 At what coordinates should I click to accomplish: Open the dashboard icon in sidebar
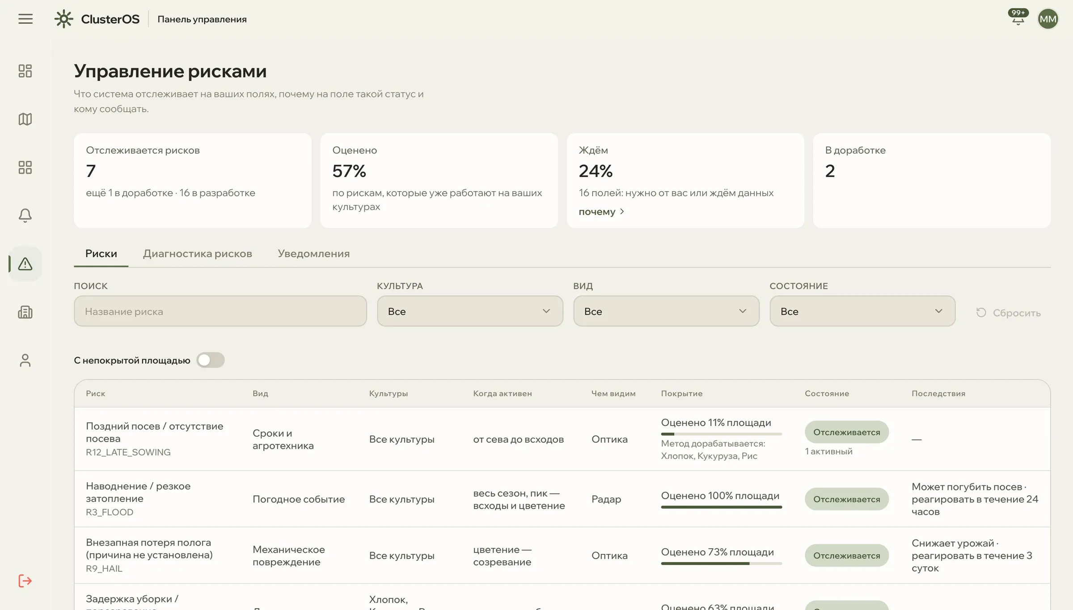(25, 71)
